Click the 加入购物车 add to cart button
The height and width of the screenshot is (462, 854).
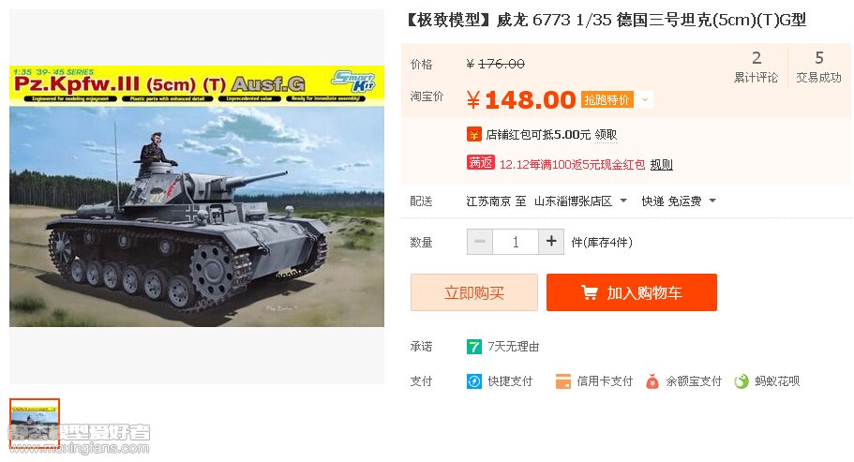631,292
